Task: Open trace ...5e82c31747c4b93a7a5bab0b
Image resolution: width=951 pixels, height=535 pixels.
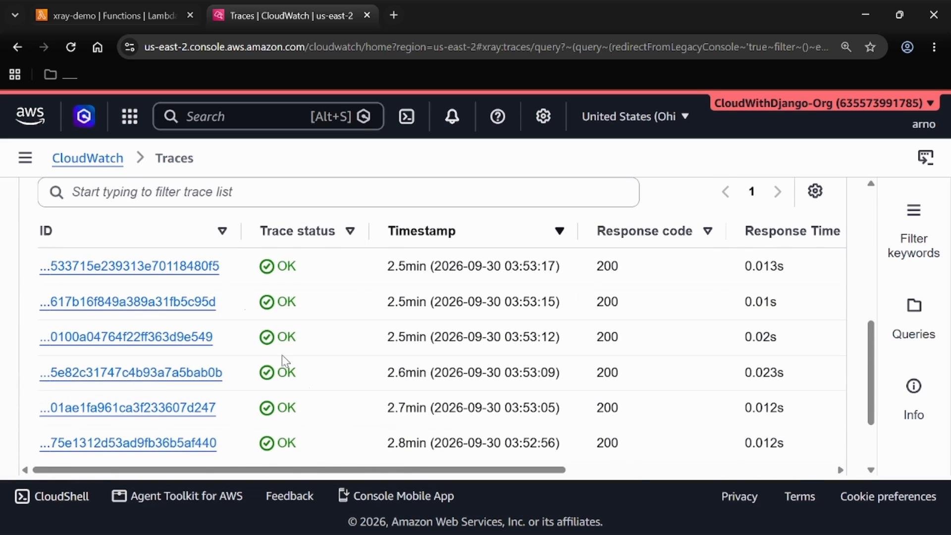Action: point(131,373)
